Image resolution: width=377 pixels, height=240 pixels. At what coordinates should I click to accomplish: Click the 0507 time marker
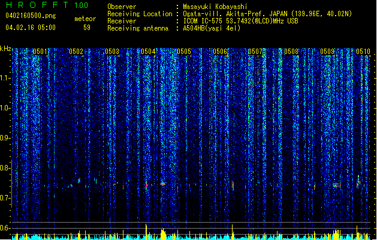point(255,52)
